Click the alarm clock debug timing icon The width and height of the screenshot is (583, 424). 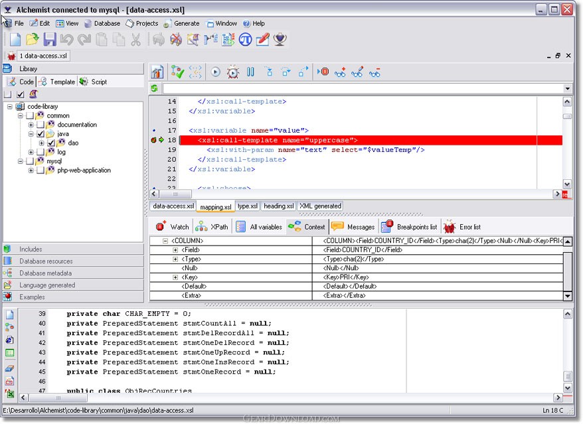coord(233,72)
